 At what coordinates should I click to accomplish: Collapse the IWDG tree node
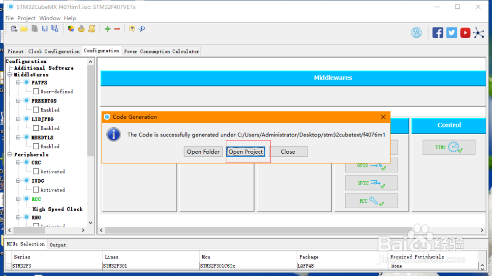coord(18,181)
